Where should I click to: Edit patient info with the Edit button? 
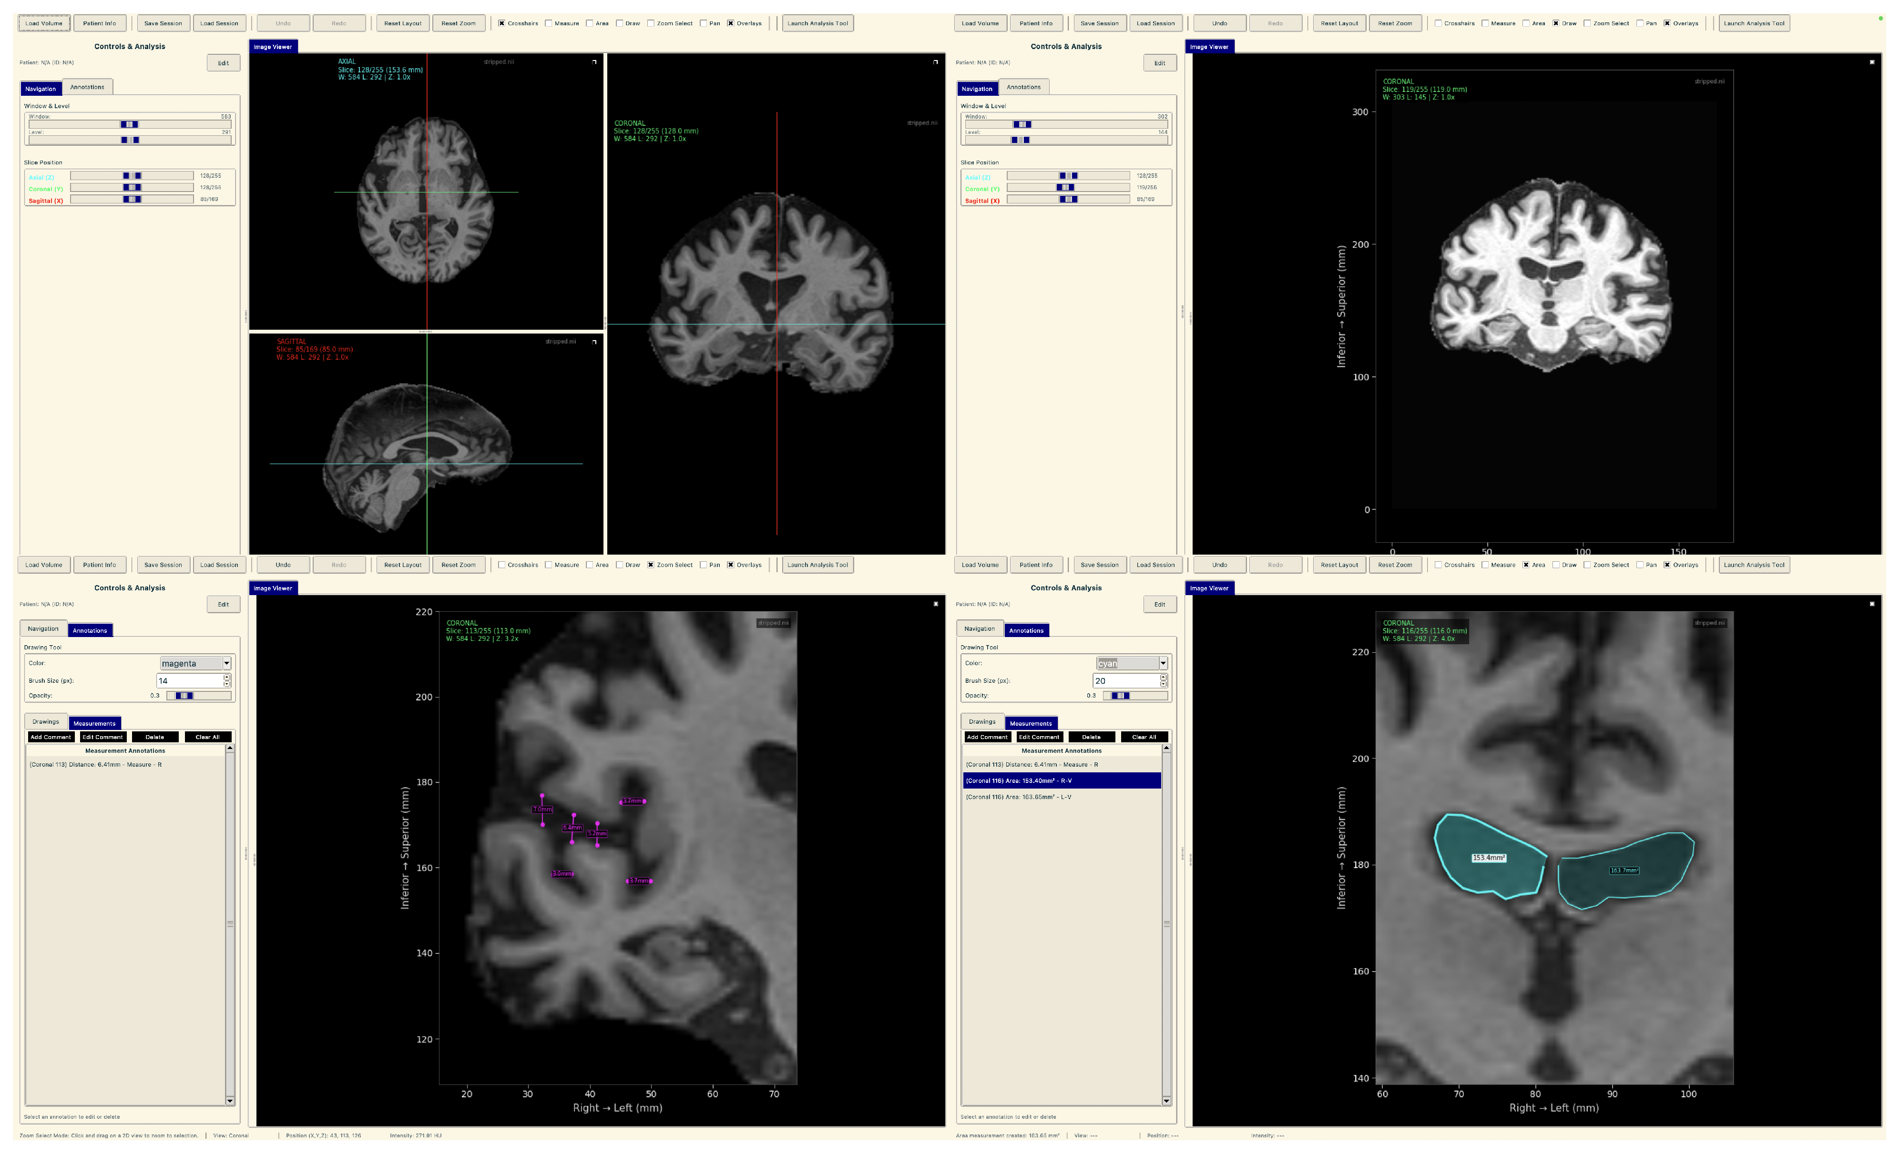pos(224,62)
